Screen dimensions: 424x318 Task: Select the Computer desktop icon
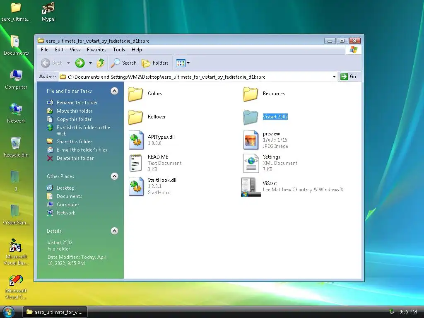click(16, 79)
